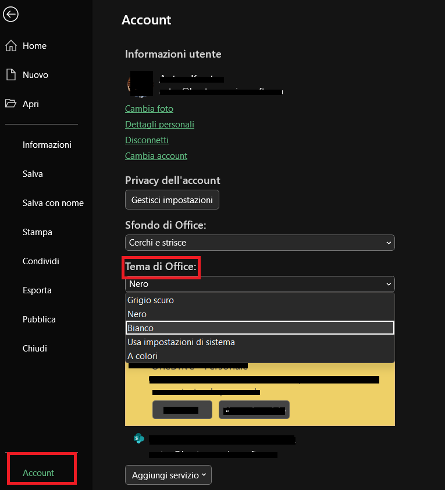The image size is (445, 490).
Task: Choose the Grigio scuro theme option
Action: pos(260,300)
